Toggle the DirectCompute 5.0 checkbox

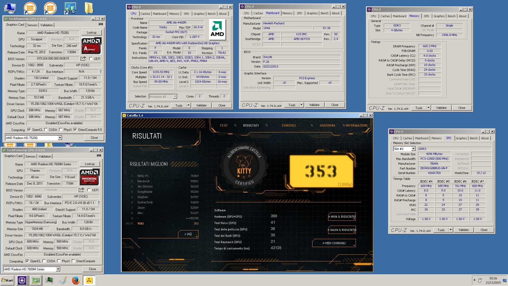[x=75, y=130]
